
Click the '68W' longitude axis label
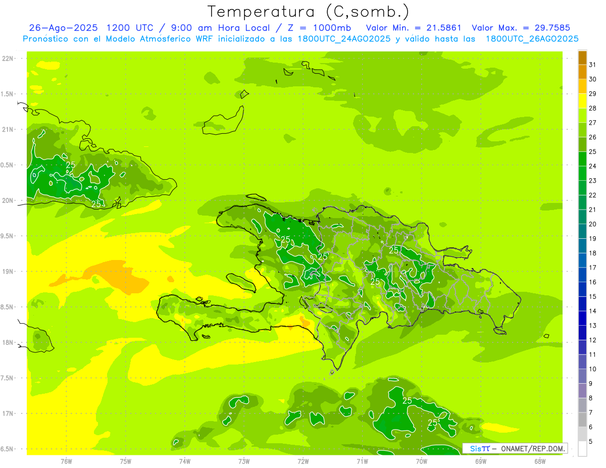pos(540,461)
